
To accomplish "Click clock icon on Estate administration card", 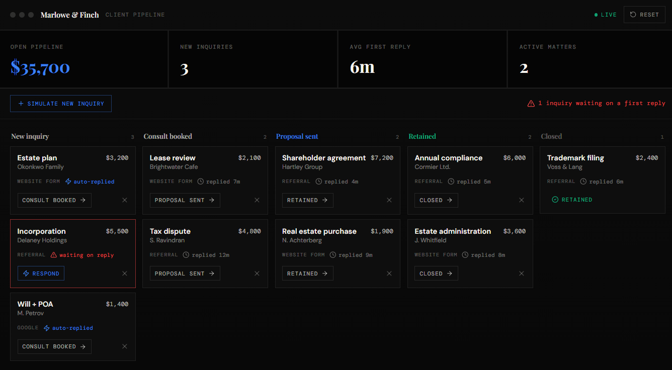I will 465,255.
